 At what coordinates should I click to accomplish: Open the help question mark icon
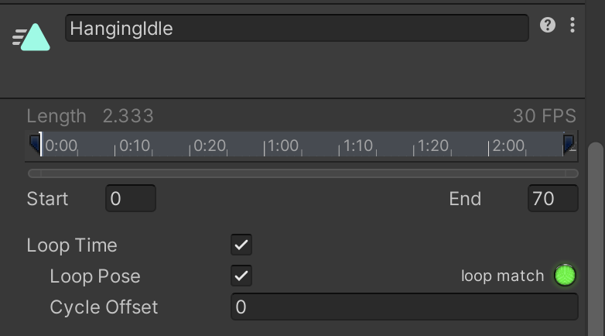click(x=548, y=26)
